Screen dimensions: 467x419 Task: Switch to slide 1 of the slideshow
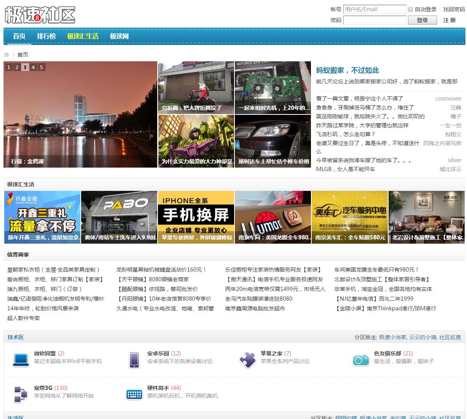click(9, 67)
